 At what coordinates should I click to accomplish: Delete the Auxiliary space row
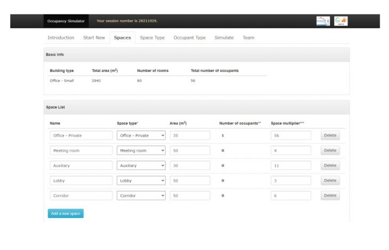click(330, 165)
